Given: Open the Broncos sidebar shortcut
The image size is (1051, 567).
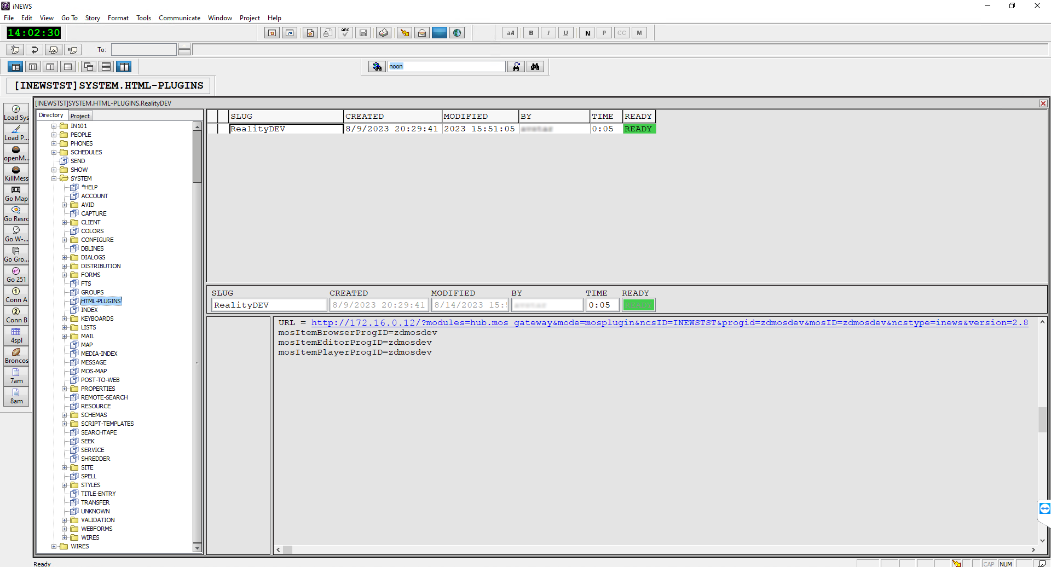Looking at the screenshot, I should tap(16, 356).
